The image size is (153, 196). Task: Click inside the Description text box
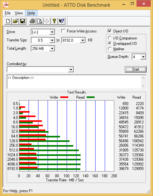[74, 82]
